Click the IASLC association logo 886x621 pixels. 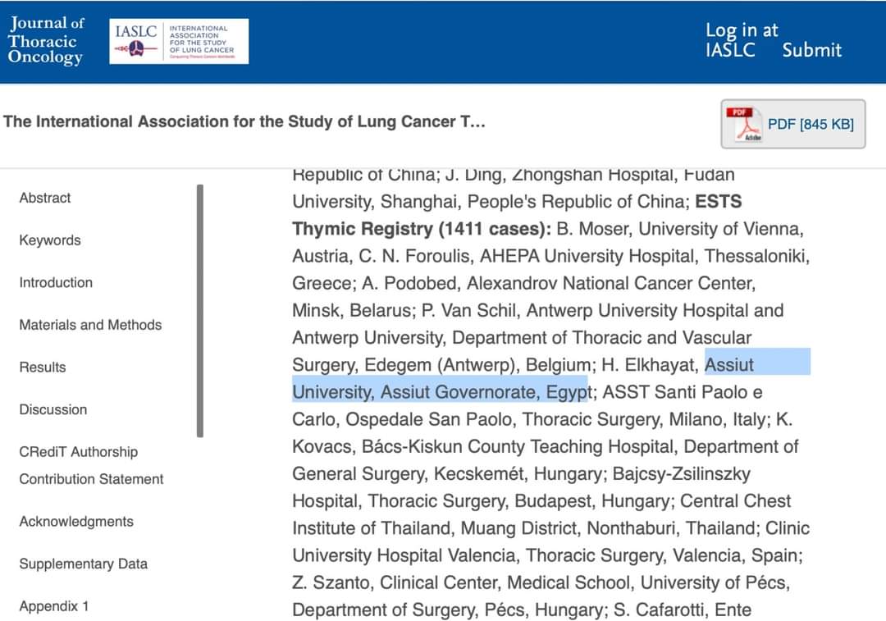click(x=180, y=41)
